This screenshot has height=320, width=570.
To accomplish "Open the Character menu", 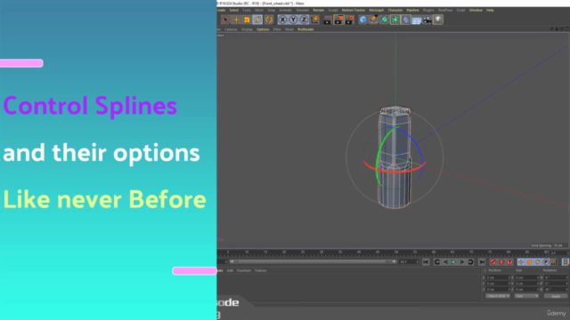I will tap(395, 10).
